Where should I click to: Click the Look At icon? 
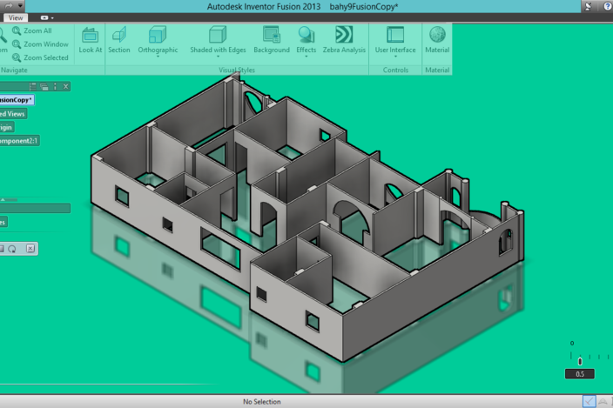point(90,35)
